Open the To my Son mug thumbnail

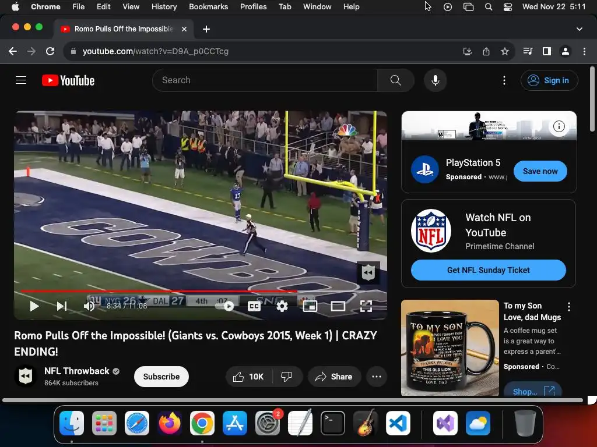pyautogui.click(x=449, y=347)
